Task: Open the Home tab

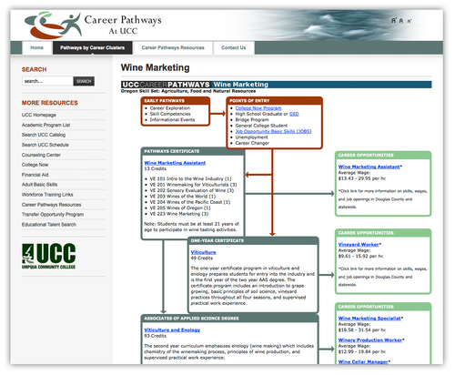Action: click(36, 48)
